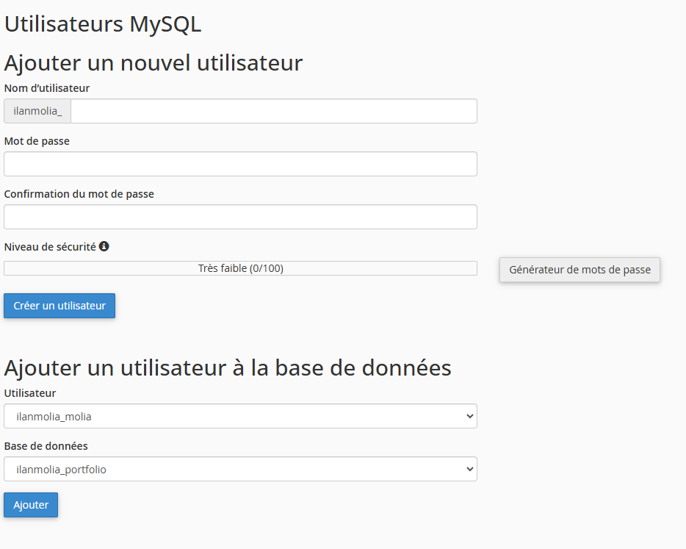The image size is (686, 549).
Task: Click the ilanmolia_ username prefix box
Action: (37, 112)
